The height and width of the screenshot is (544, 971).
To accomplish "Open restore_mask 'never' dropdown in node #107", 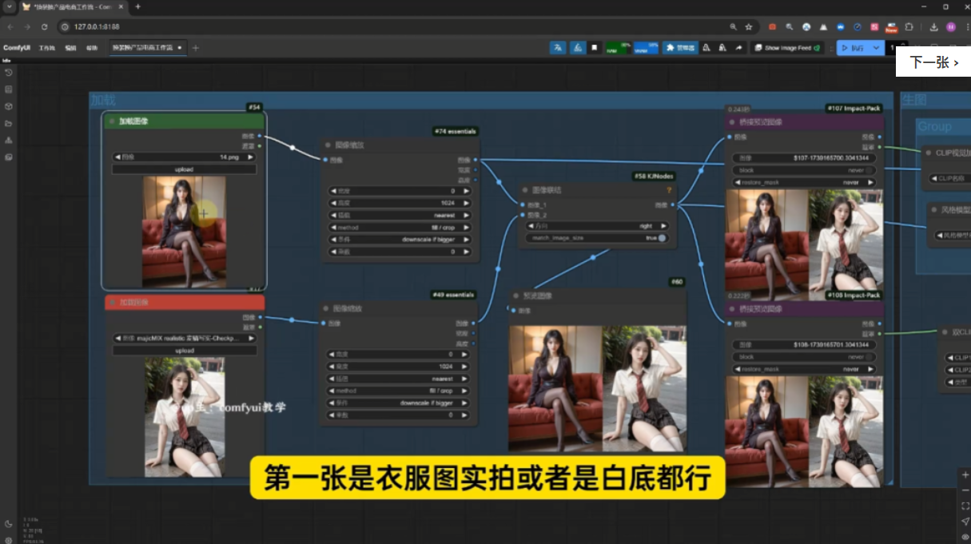I will 804,182.
